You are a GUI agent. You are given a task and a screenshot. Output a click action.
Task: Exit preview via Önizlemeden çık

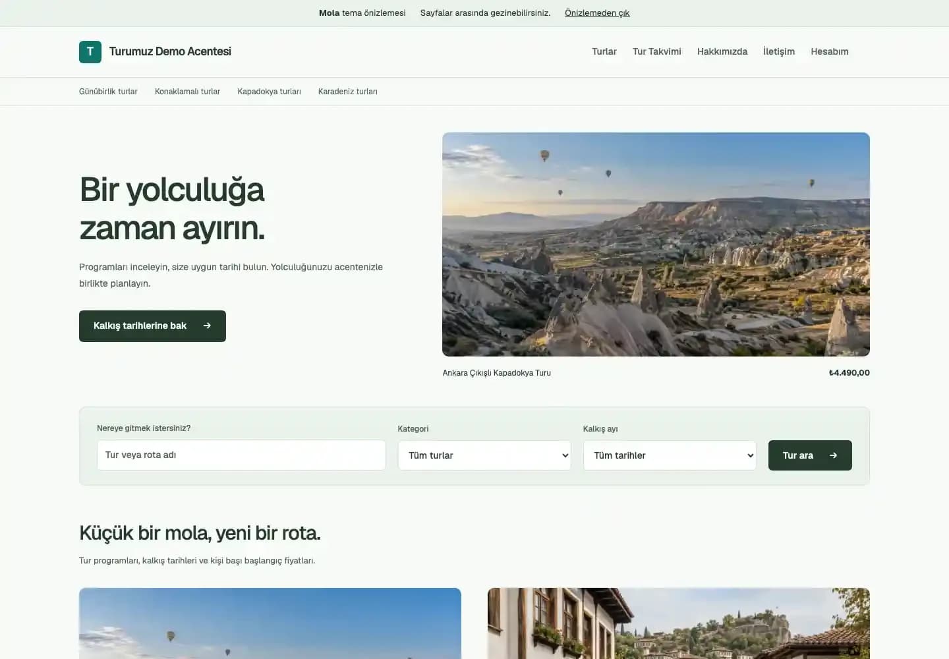point(597,13)
